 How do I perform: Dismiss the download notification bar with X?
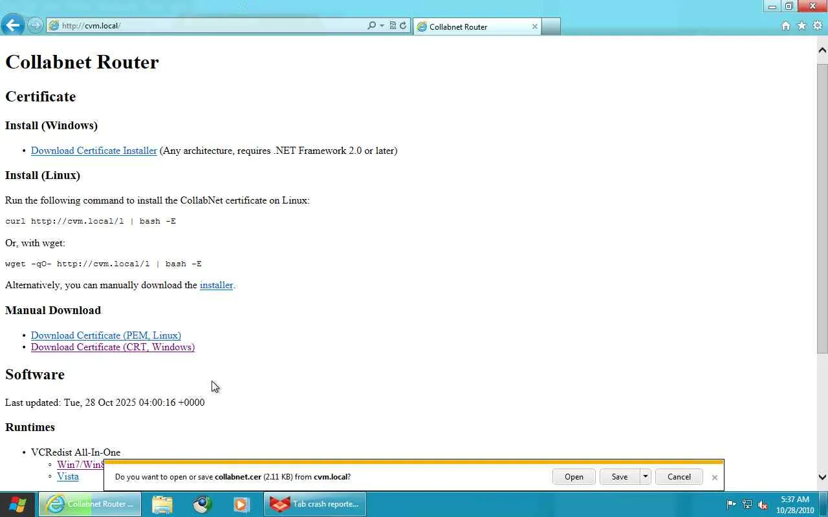tap(714, 478)
